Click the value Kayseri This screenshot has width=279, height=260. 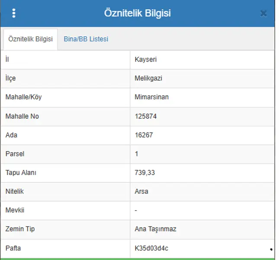click(145, 59)
